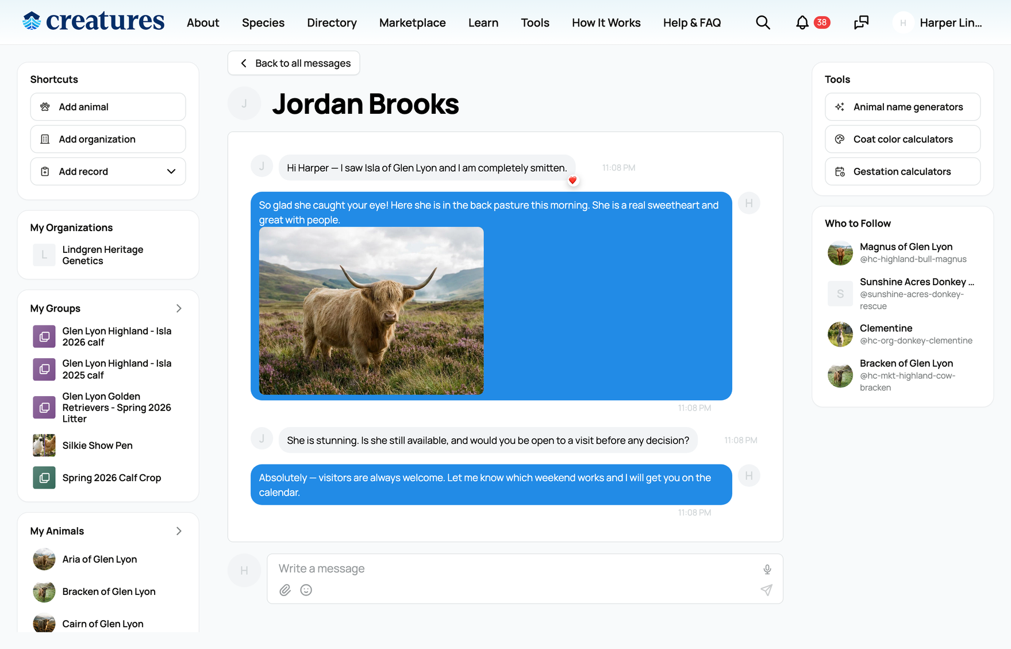Click the creatures logo
The image size is (1011, 649).
coord(94,21)
